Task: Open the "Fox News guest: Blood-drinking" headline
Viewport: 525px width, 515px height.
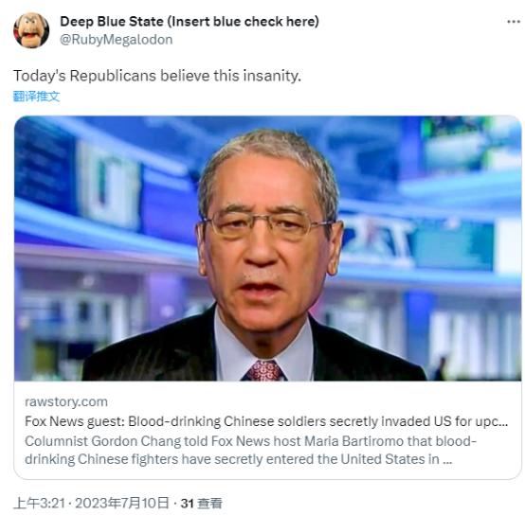Action: point(266,421)
